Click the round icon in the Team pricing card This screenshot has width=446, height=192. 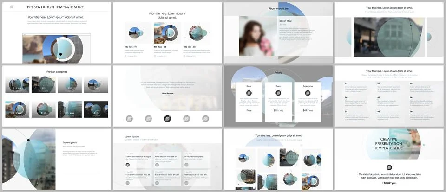pyautogui.click(x=278, y=93)
